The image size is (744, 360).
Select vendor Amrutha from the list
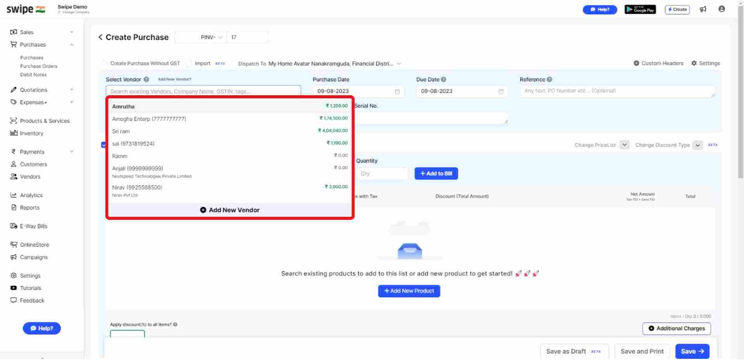(x=230, y=106)
